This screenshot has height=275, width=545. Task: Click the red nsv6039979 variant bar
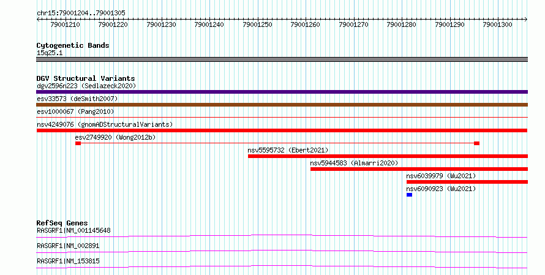click(x=467, y=182)
